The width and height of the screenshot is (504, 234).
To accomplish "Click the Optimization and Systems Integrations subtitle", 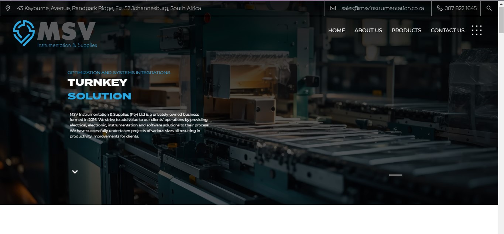I will tap(119, 72).
